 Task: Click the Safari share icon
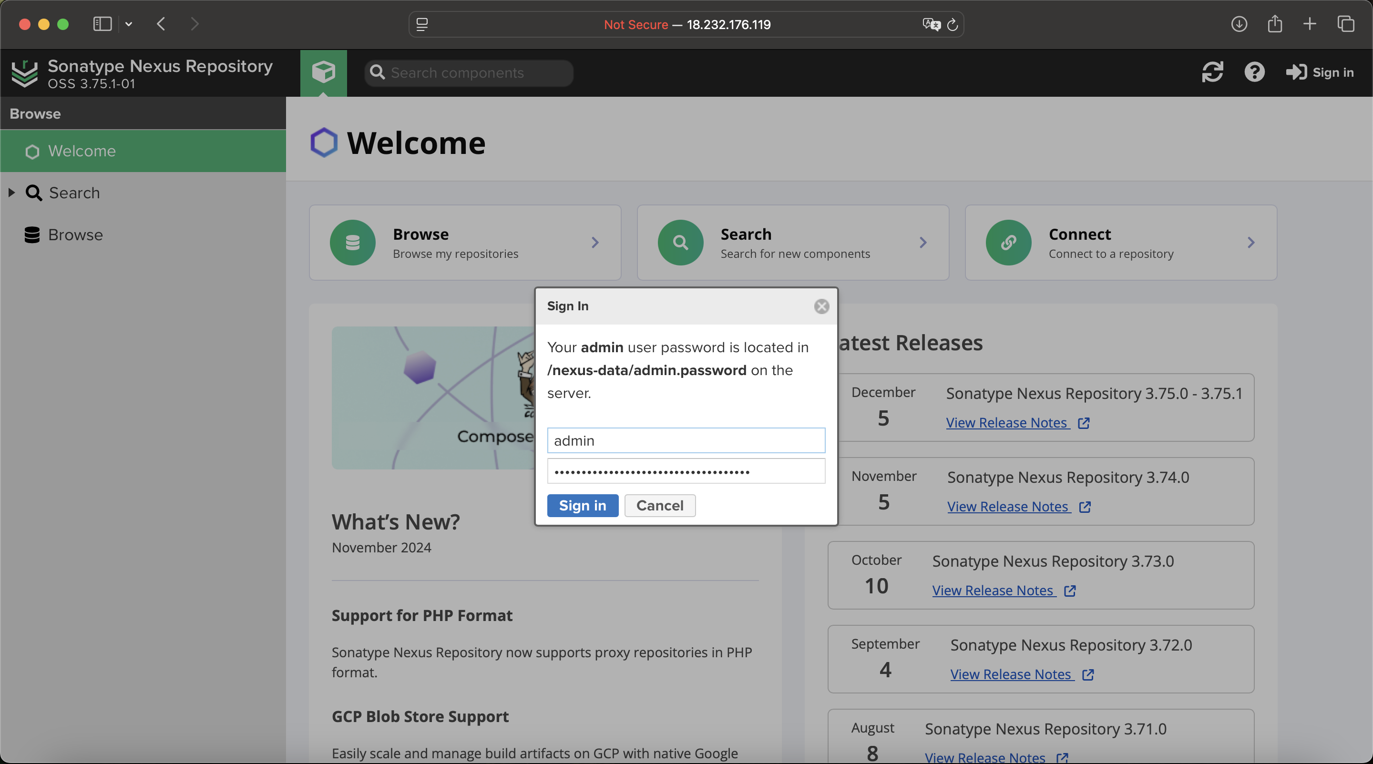[x=1274, y=24]
